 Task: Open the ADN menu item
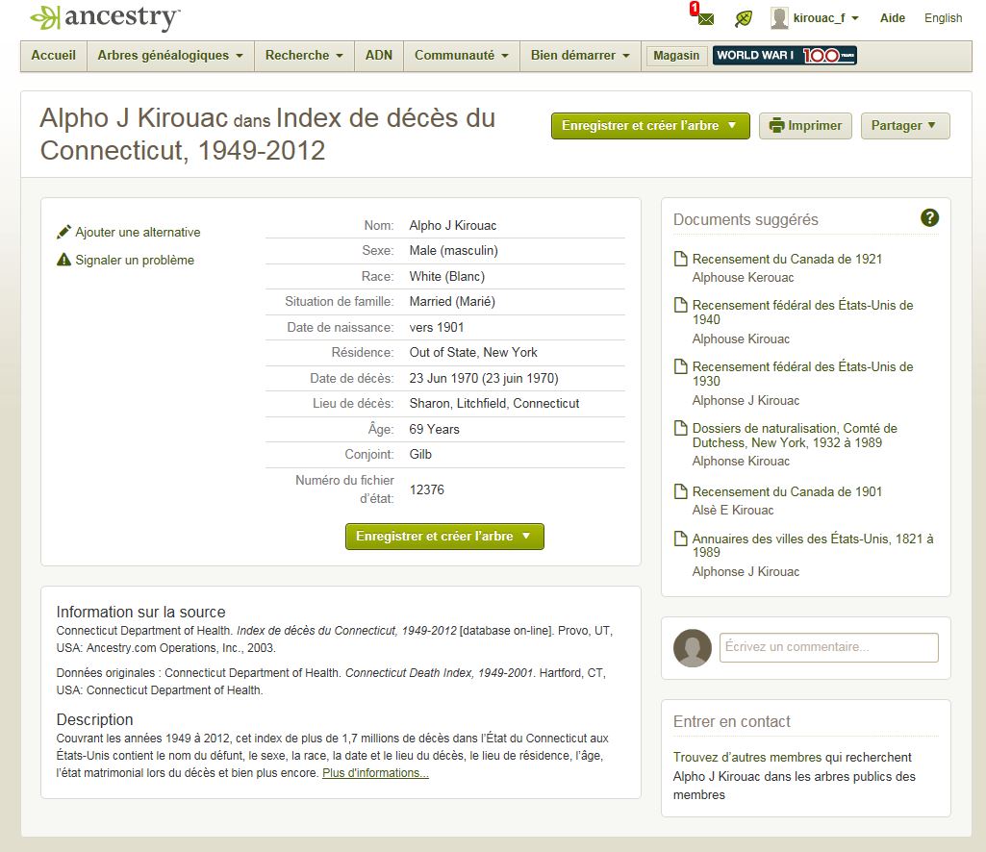[x=379, y=56]
